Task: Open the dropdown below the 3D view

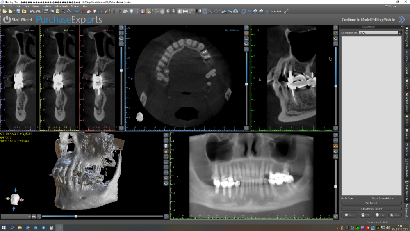Action: [16, 216]
